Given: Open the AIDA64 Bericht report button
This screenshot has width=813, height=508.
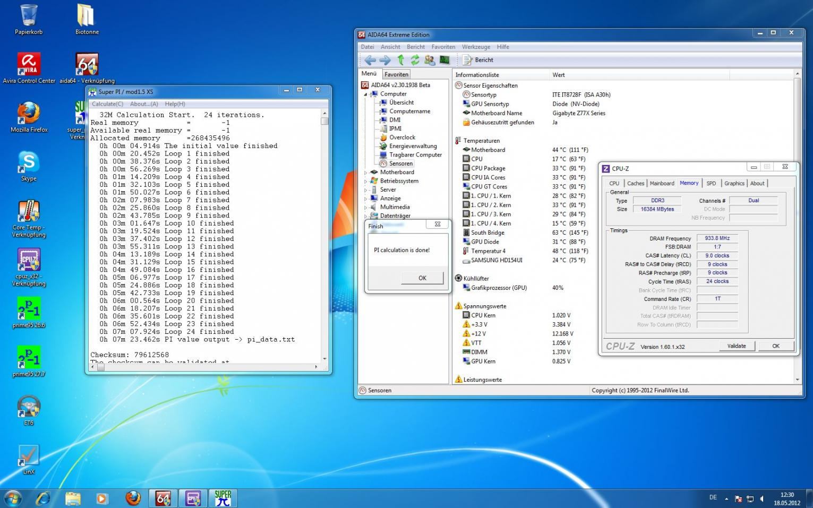Looking at the screenshot, I should [478, 60].
